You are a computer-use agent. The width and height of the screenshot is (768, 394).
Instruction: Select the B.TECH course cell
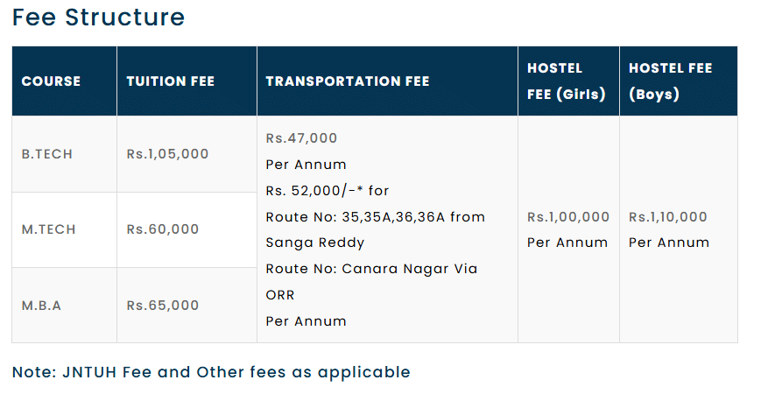pos(47,154)
